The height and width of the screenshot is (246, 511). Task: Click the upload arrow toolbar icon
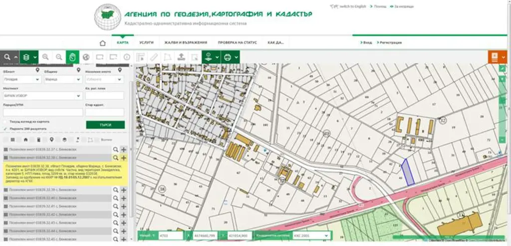(x=181, y=57)
